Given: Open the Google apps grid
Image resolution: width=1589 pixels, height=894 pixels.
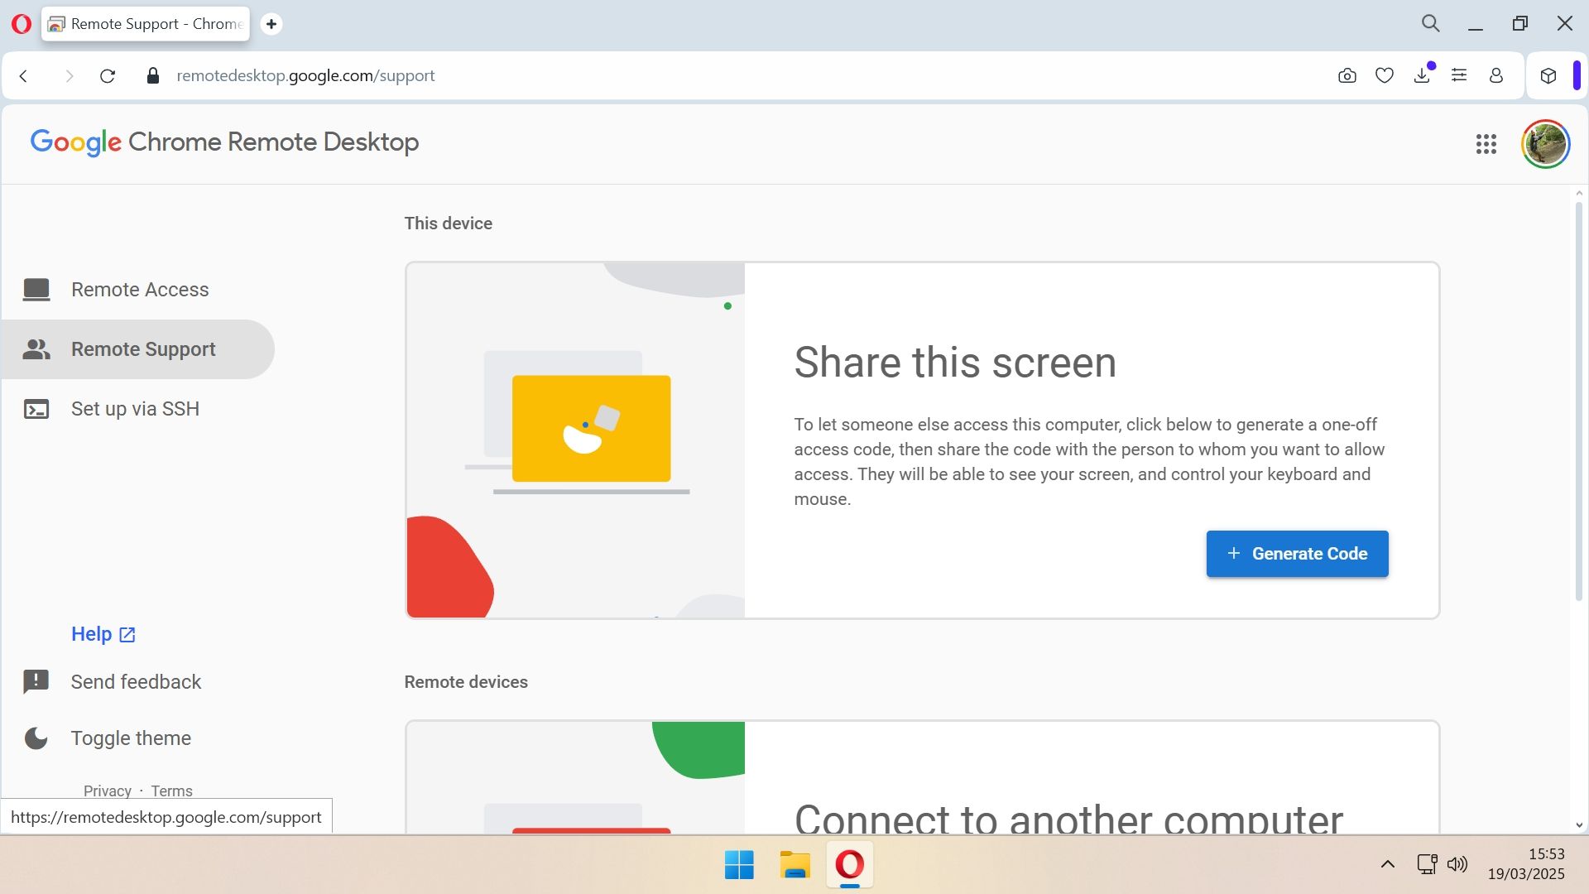Looking at the screenshot, I should [x=1486, y=144].
